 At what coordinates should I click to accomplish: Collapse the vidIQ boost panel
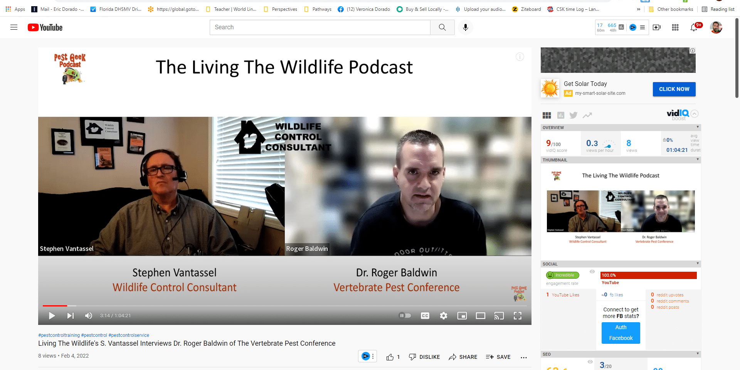click(695, 114)
